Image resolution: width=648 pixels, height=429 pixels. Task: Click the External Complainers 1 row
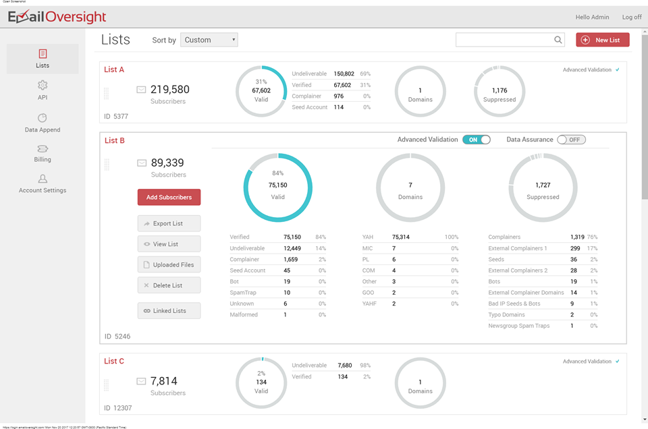coord(543,248)
